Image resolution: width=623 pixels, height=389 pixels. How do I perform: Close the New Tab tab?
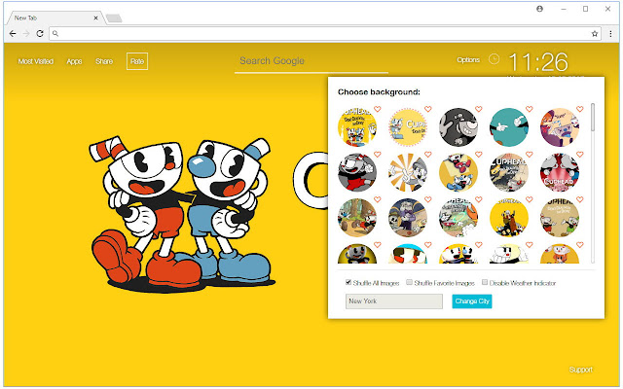point(95,18)
